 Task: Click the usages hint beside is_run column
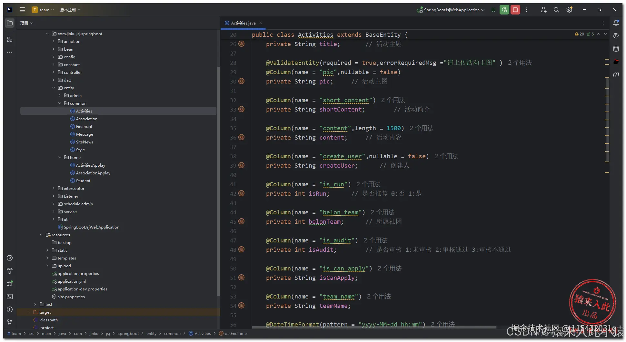pyautogui.click(x=368, y=184)
